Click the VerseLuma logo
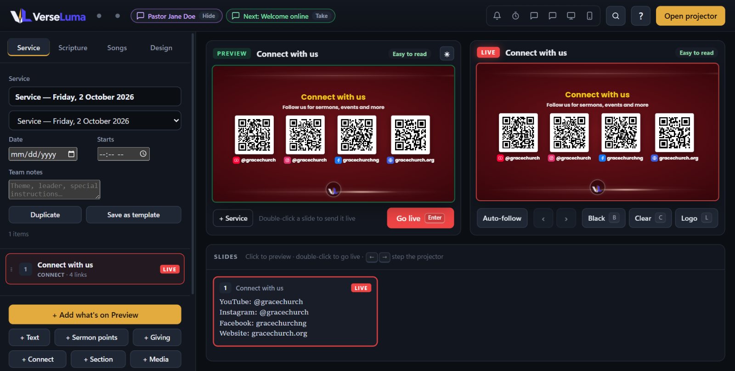Viewport: 735px width, 371px height. point(48,17)
